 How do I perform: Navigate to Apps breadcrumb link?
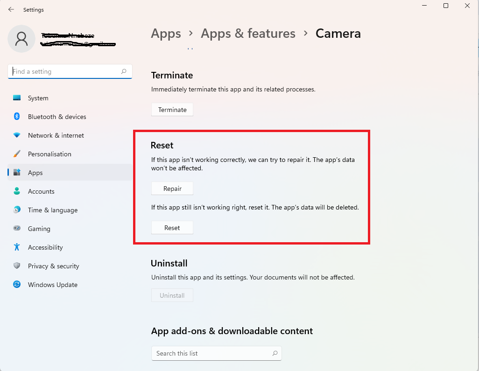click(x=166, y=34)
